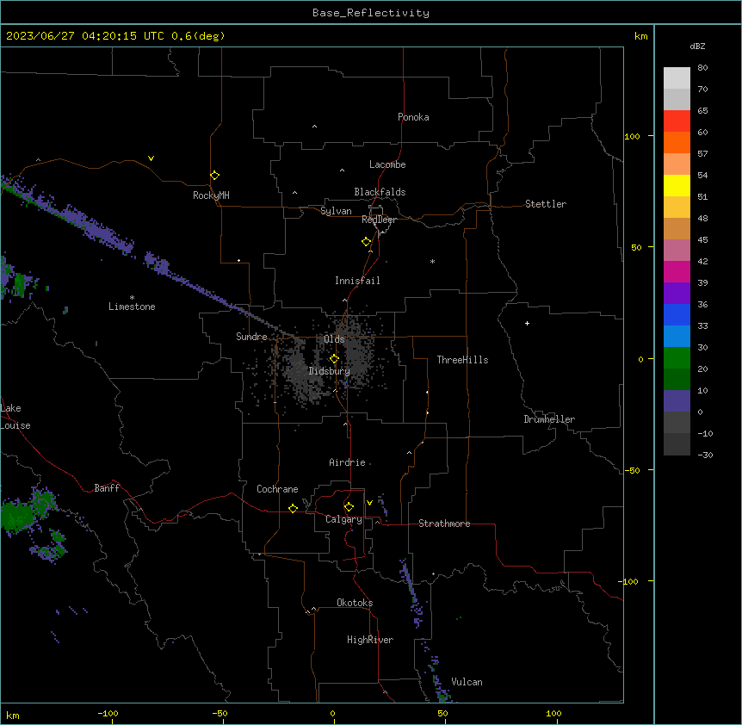This screenshot has height=725, width=742.
Task: Click the 2023/06/27 04:20:15 UTC timestamp
Action: pyautogui.click(x=85, y=36)
